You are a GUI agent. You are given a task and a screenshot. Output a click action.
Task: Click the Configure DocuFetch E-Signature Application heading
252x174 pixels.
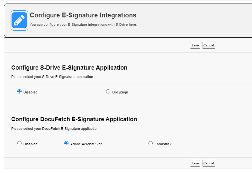click(x=74, y=119)
